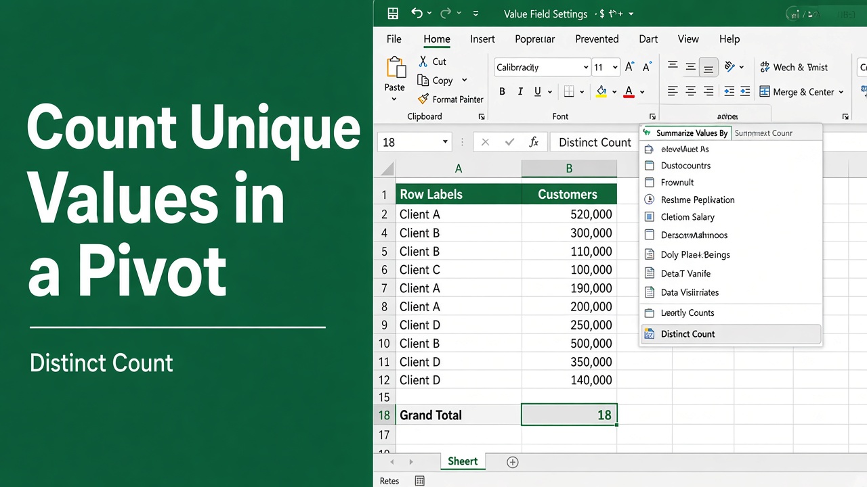Open the File menu

[394, 39]
